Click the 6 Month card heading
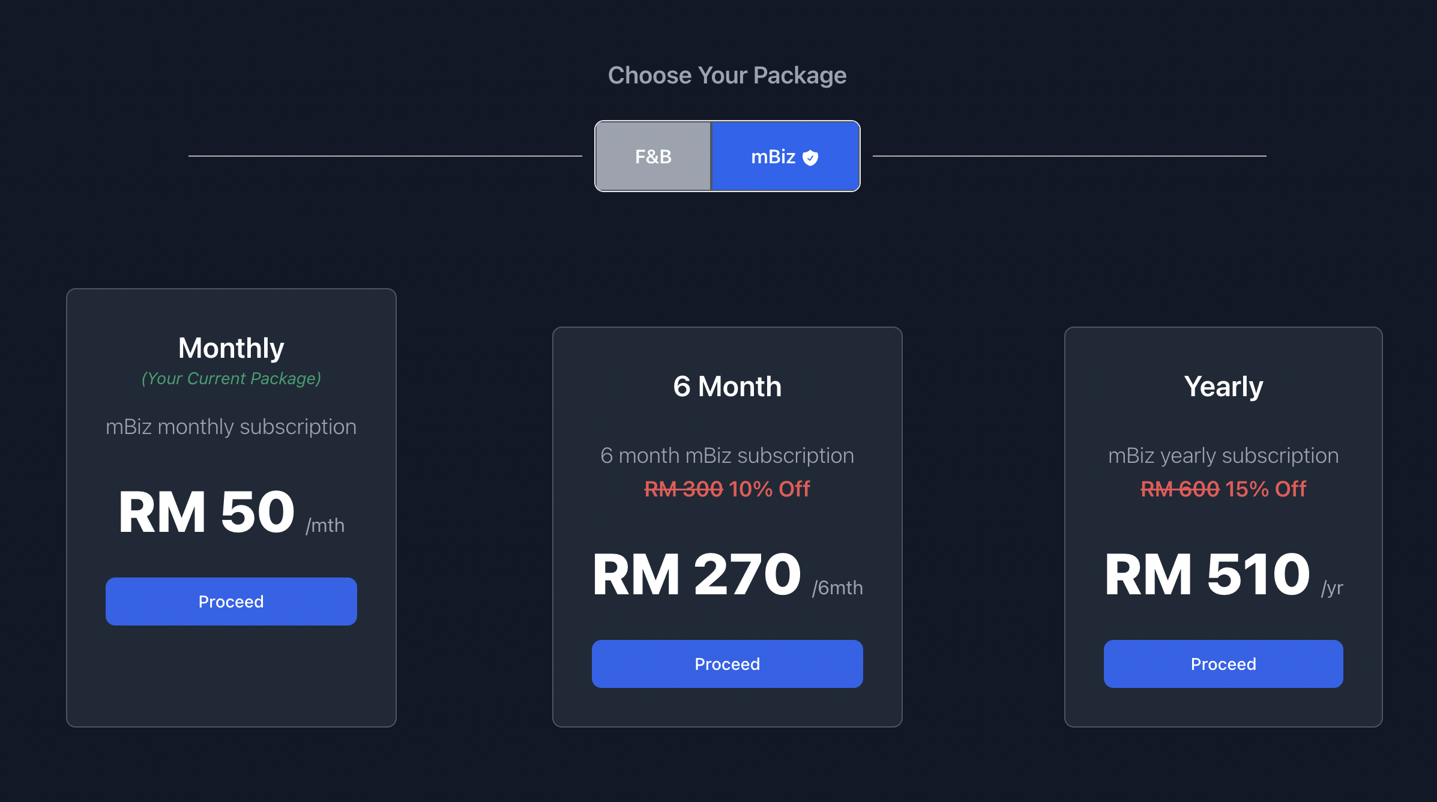The image size is (1437, 802). pyautogui.click(x=727, y=387)
